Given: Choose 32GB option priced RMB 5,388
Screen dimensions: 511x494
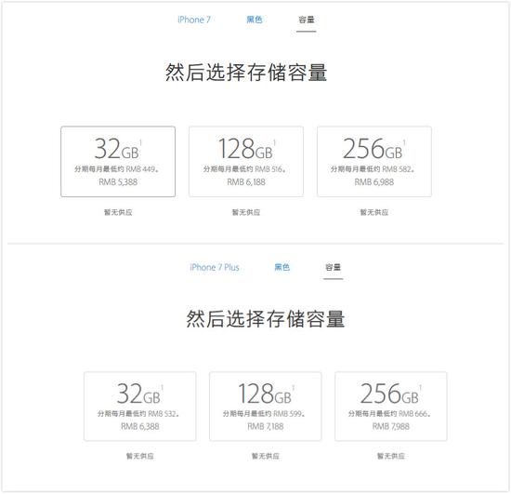Looking at the screenshot, I should point(118,162).
